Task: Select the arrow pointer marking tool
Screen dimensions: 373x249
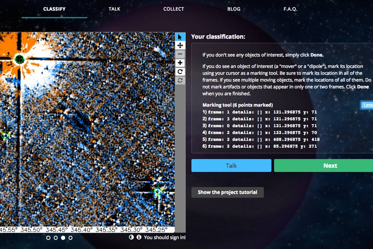Action: [180, 36]
